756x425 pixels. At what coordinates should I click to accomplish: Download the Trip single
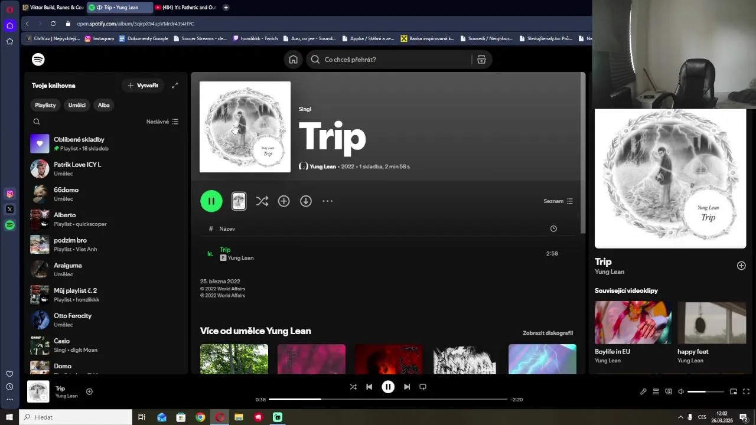pyautogui.click(x=306, y=201)
